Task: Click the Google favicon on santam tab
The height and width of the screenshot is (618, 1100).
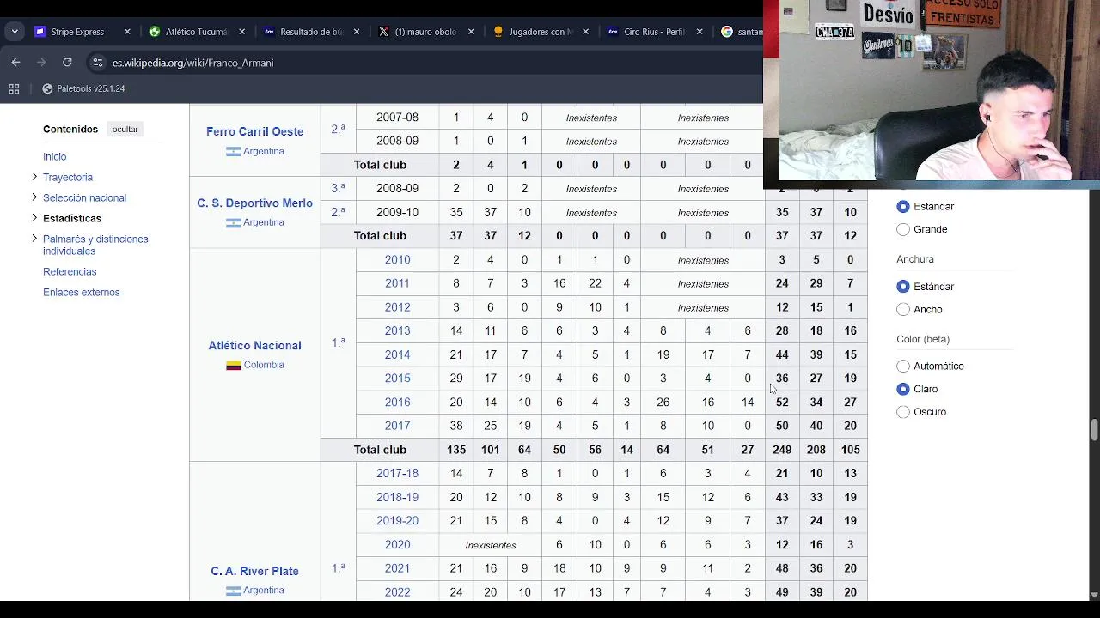Action: click(x=727, y=32)
